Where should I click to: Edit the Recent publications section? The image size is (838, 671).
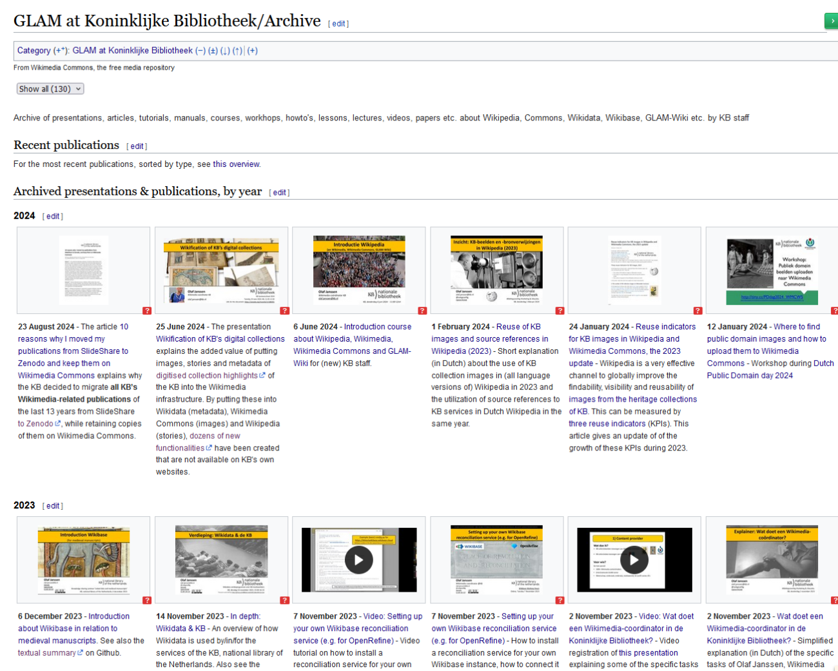[137, 146]
